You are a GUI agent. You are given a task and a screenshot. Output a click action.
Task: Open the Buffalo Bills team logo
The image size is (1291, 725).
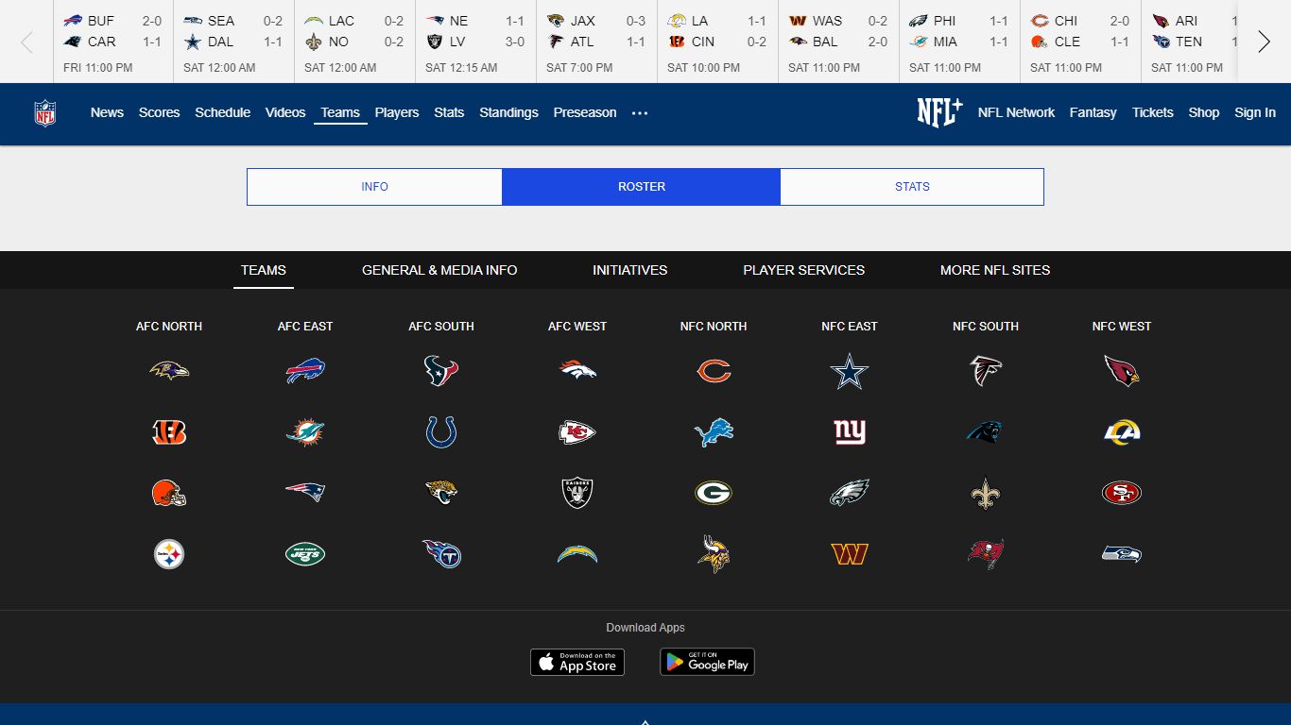[305, 371]
